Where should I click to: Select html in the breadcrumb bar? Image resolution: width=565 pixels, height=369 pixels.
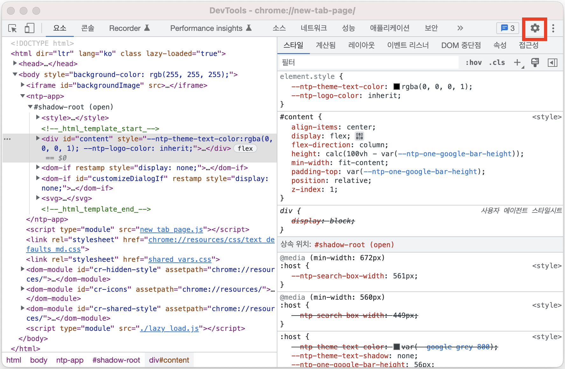coord(14,360)
